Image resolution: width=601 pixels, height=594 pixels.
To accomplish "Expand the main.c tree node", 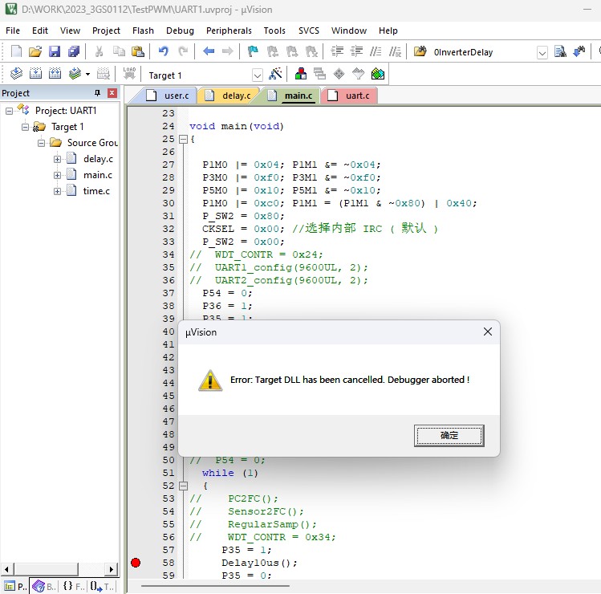I will point(58,175).
